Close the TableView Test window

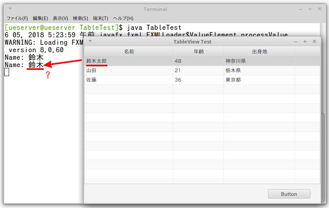314,42
